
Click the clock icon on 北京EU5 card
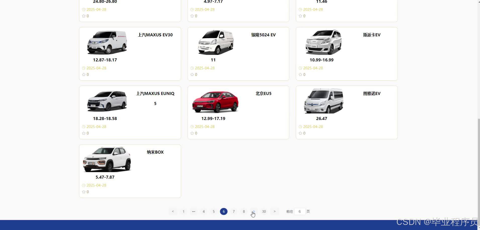[192, 127]
